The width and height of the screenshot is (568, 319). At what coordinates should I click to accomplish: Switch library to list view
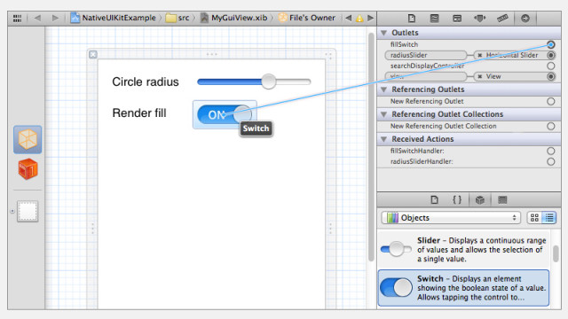[549, 217]
